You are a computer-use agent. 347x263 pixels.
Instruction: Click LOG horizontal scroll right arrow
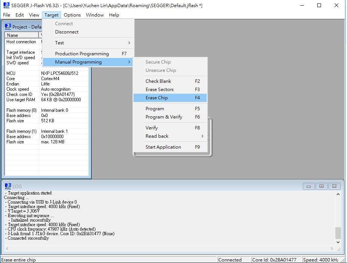tap(332, 248)
